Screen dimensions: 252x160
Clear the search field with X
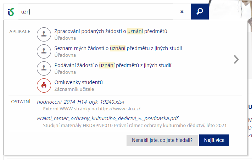tap(182, 12)
